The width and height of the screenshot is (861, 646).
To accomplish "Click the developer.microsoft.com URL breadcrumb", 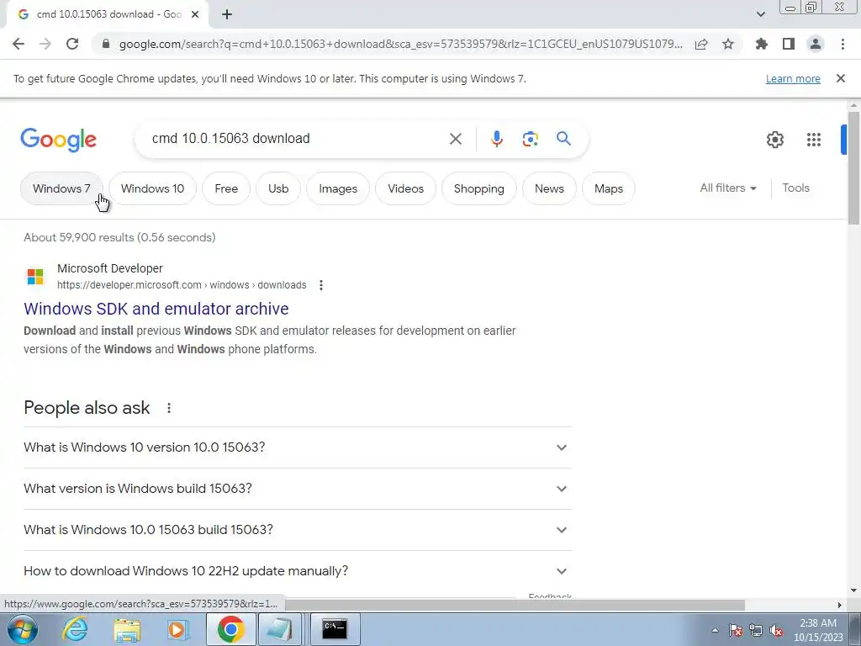I will tap(182, 285).
